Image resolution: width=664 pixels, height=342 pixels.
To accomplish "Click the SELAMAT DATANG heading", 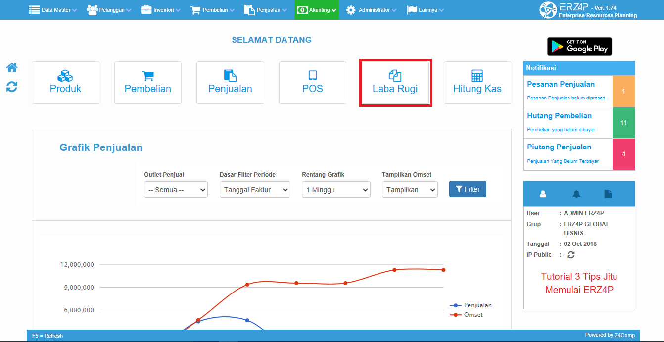I will coord(272,40).
